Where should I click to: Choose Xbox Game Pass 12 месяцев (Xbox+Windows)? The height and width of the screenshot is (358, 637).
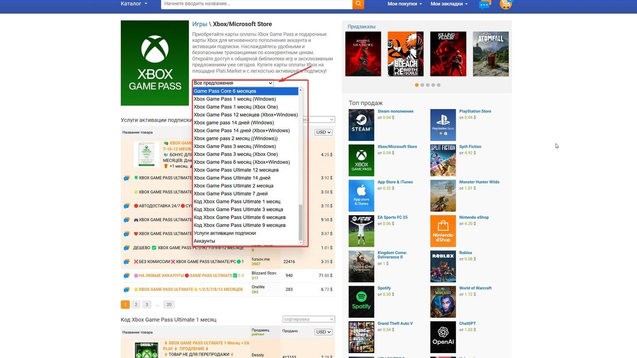click(246, 115)
